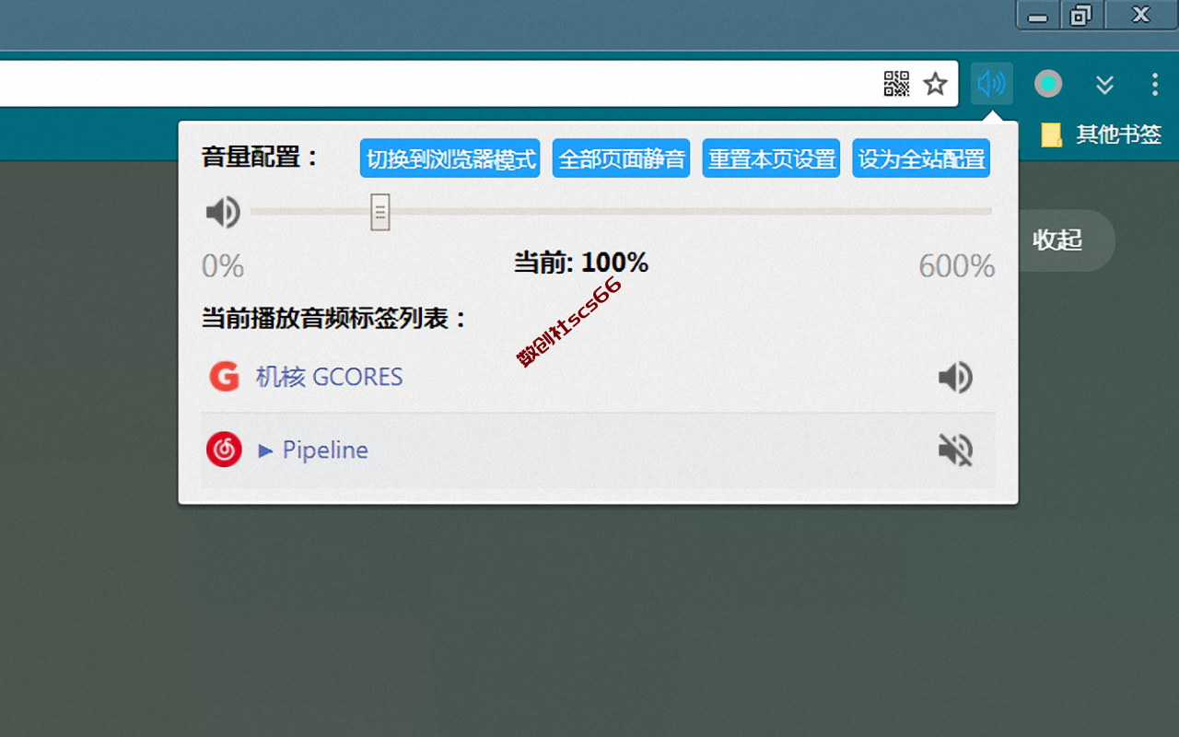Unmute the Pipeline tab audio
This screenshot has height=737, width=1179.
click(x=955, y=450)
